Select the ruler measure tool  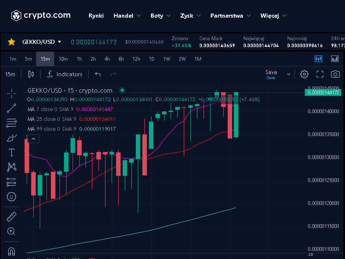click(x=11, y=216)
